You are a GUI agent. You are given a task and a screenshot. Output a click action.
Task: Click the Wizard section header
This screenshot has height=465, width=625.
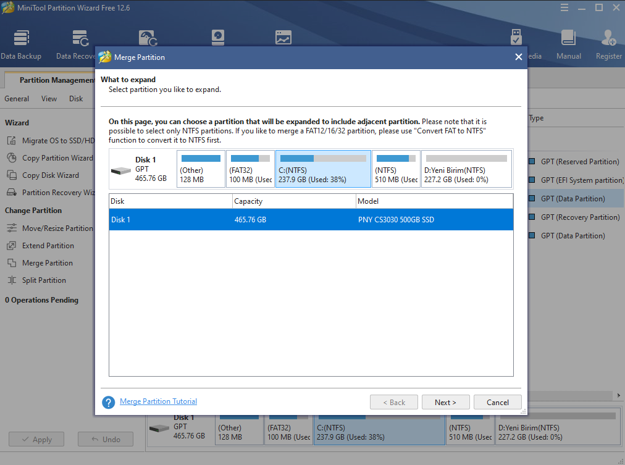pyautogui.click(x=17, y=123)
